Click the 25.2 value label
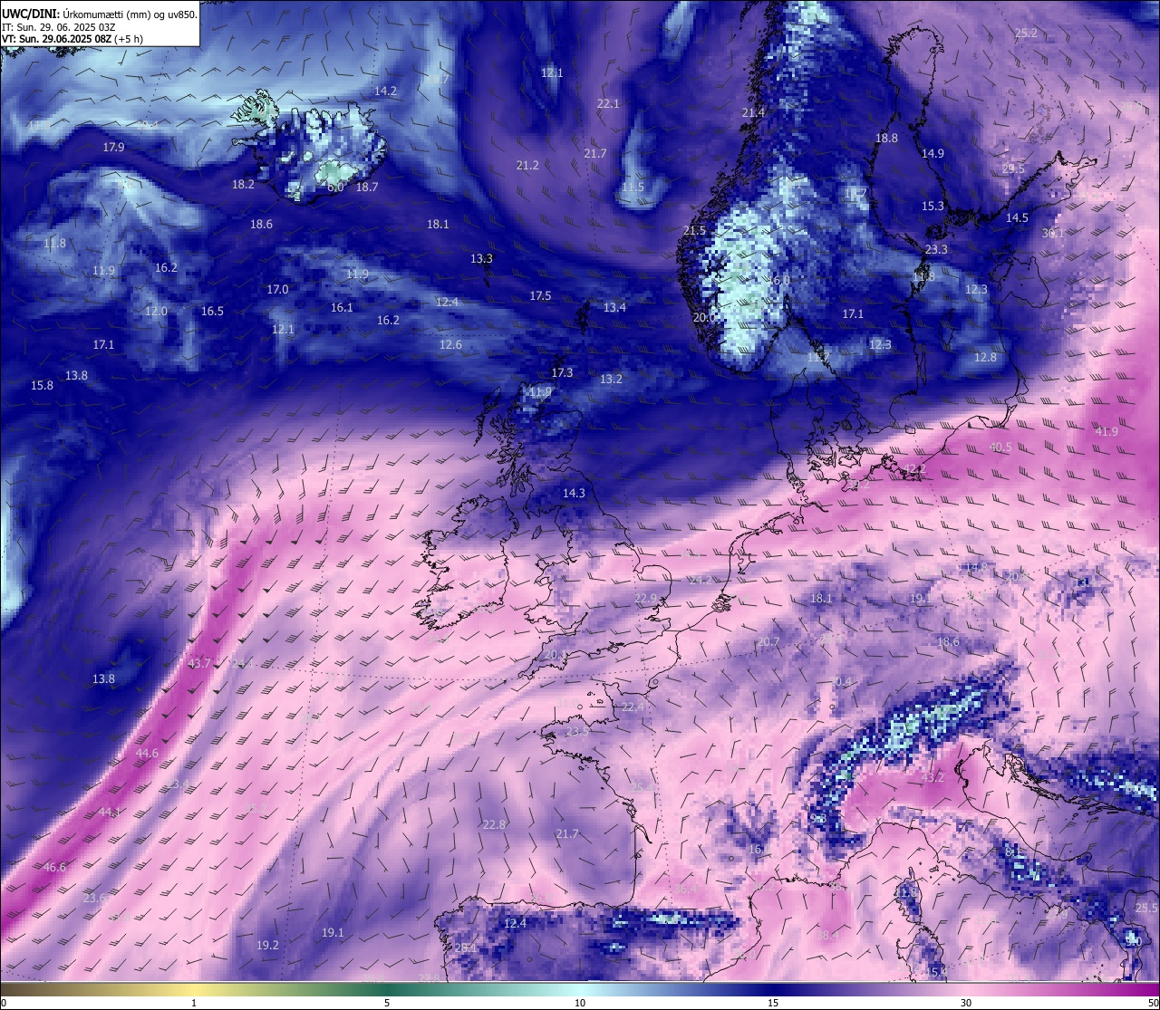Viewport: 1160px width, 1010px height. (x=1026, y=34)
